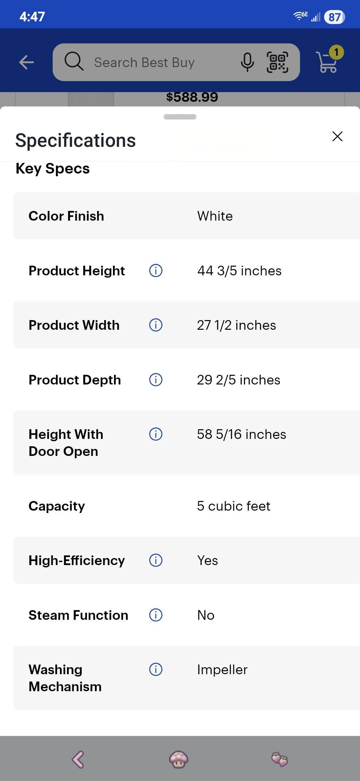
Task: Show info for Product Height
Action: [x=156, y=270]
